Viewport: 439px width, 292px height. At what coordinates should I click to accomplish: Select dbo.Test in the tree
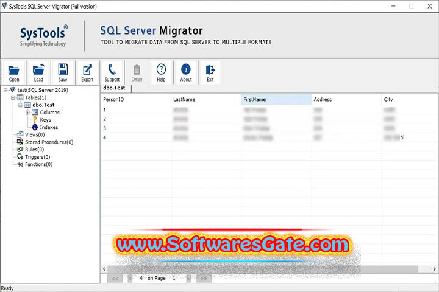[43, 105]
